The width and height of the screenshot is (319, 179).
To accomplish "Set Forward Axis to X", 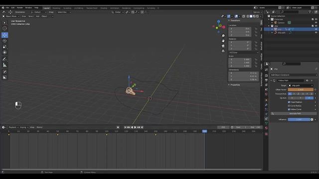I will coord(290,94).
